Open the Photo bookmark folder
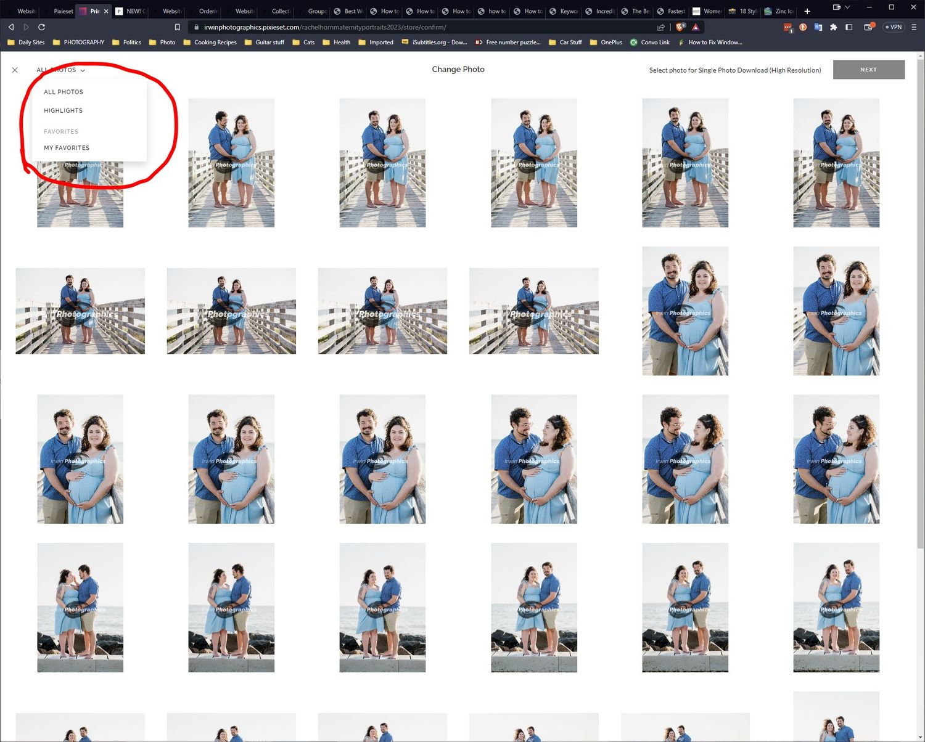This screenshot has width=925, height=742. point(162,43)
